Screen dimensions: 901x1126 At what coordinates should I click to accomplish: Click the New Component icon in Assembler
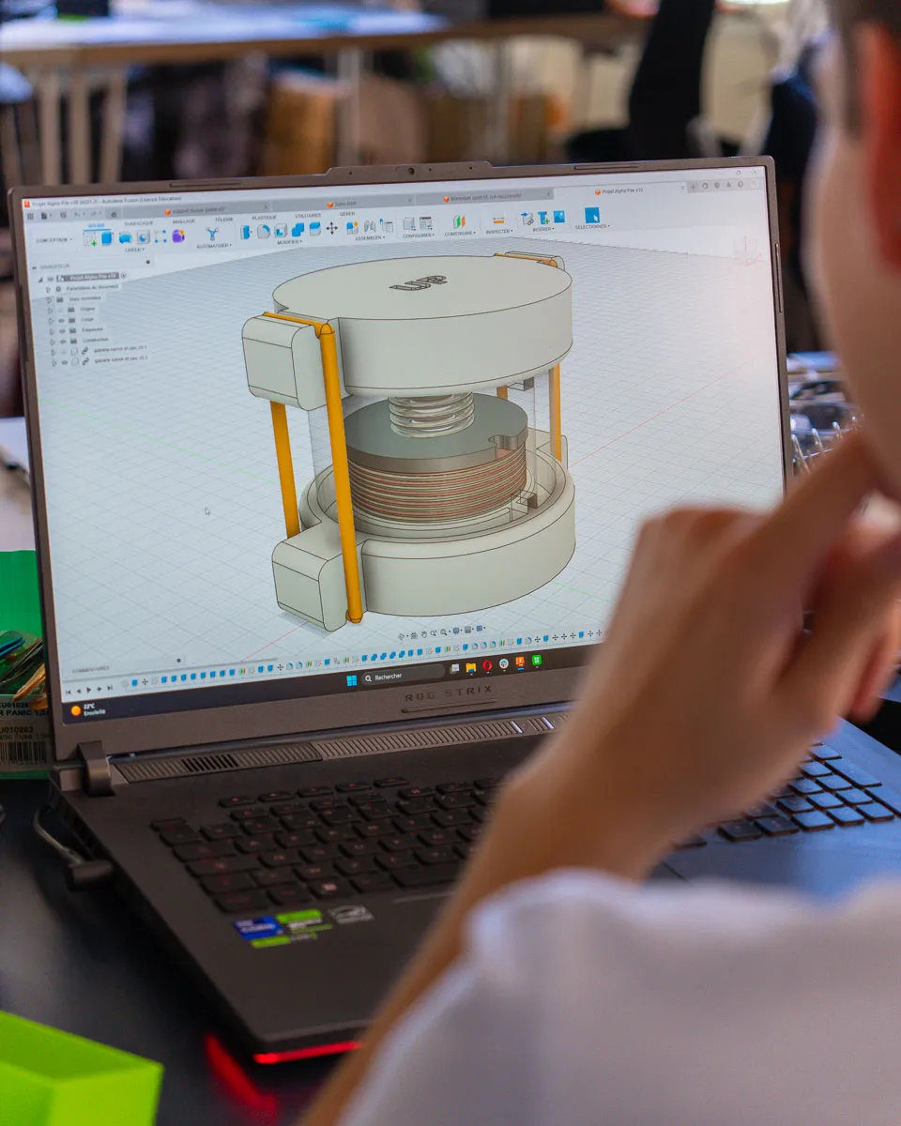pos(354,227)
